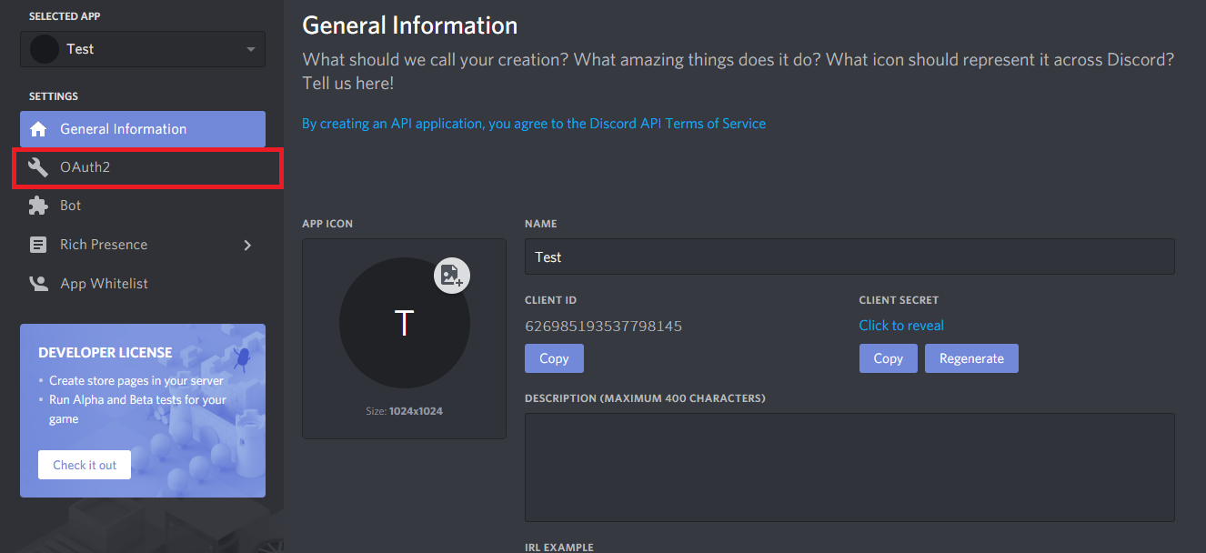Viewport: 1206px width, 553px height.
Task: Click the Rich Presence document icon
Action: pos(38,245)
